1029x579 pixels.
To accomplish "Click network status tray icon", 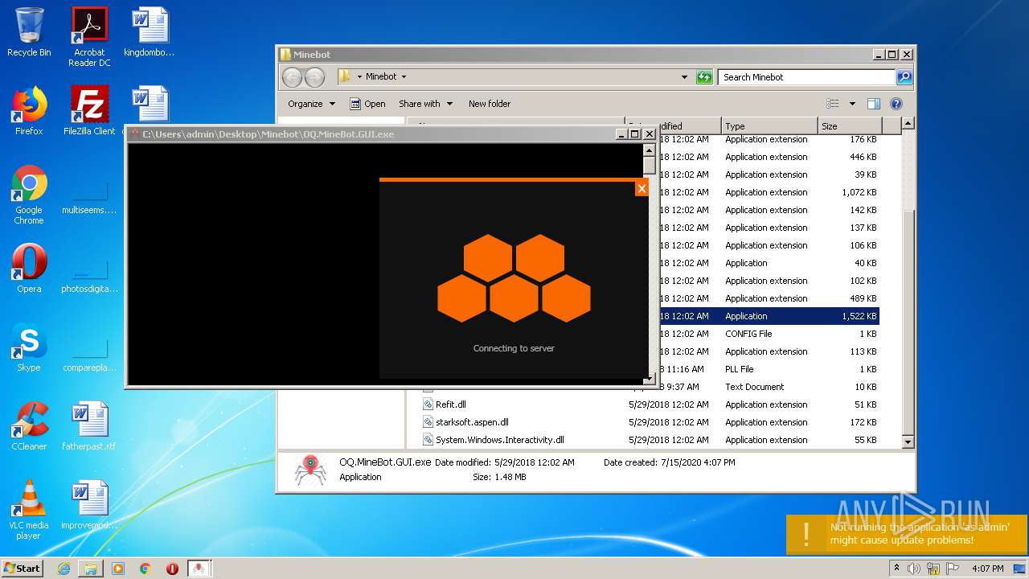I will pos(932,569).
